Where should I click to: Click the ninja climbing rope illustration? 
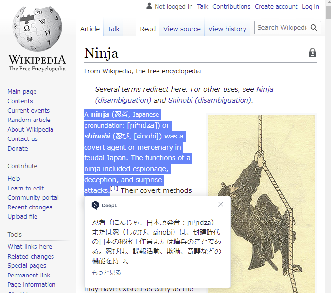[261, 204]
